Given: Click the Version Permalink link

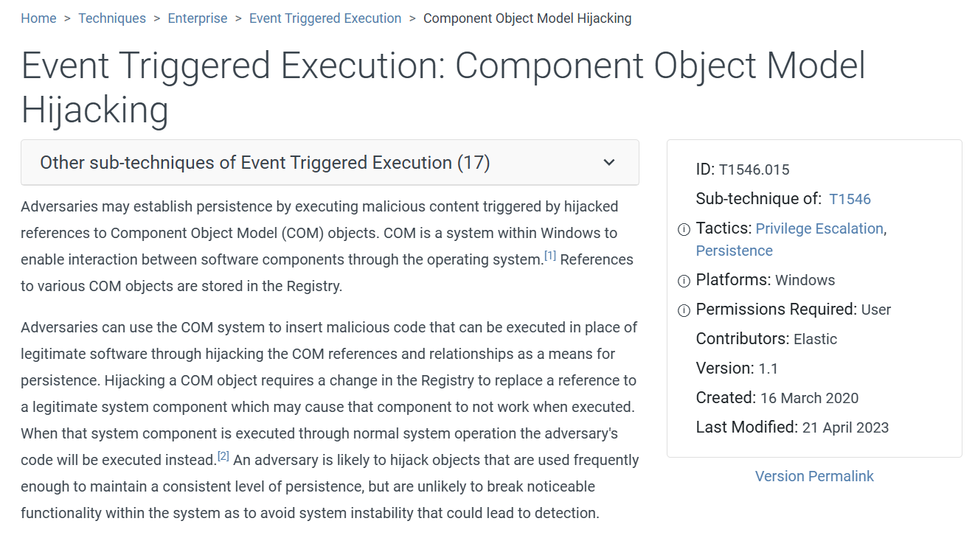Looking at the screenshot, I should 814,476.
